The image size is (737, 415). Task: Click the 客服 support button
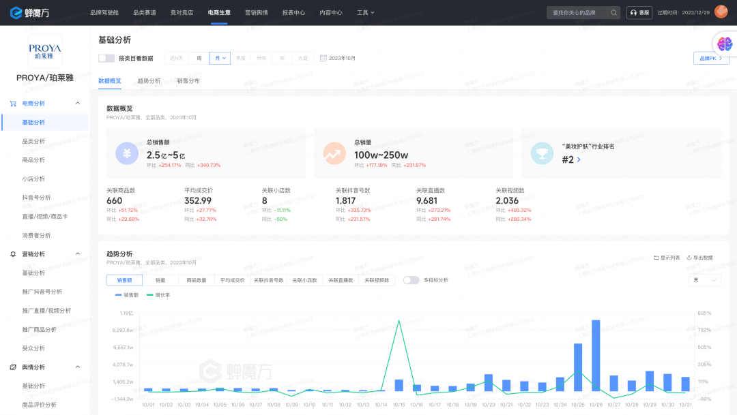pyautogui.click(x=639, y=12)
